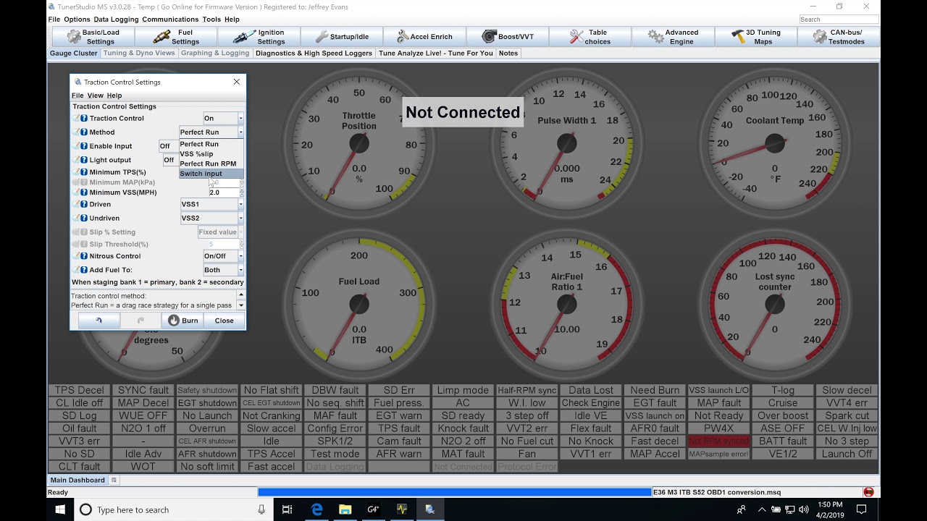Expand the Driven VSS1 dropdown
This screenshot has width=927, height=521.
point(211,205)
